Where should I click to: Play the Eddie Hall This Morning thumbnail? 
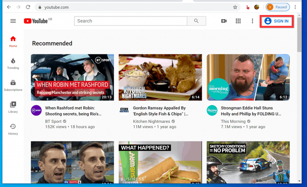(248, 77)
